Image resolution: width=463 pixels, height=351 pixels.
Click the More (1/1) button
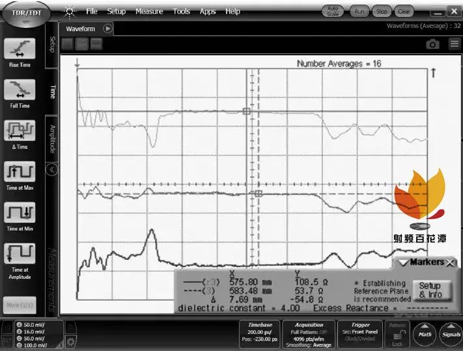click(x=20, y=305)
